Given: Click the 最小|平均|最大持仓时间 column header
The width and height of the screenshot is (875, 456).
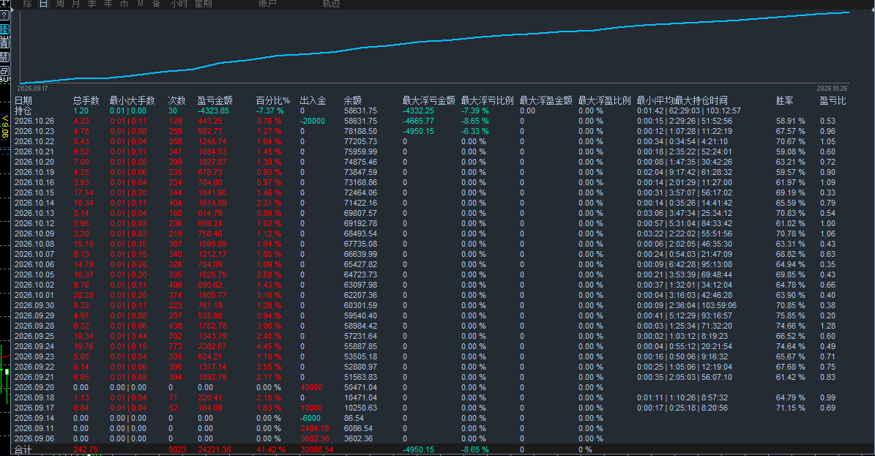Looking at the screenshot, I should point(682,100).
